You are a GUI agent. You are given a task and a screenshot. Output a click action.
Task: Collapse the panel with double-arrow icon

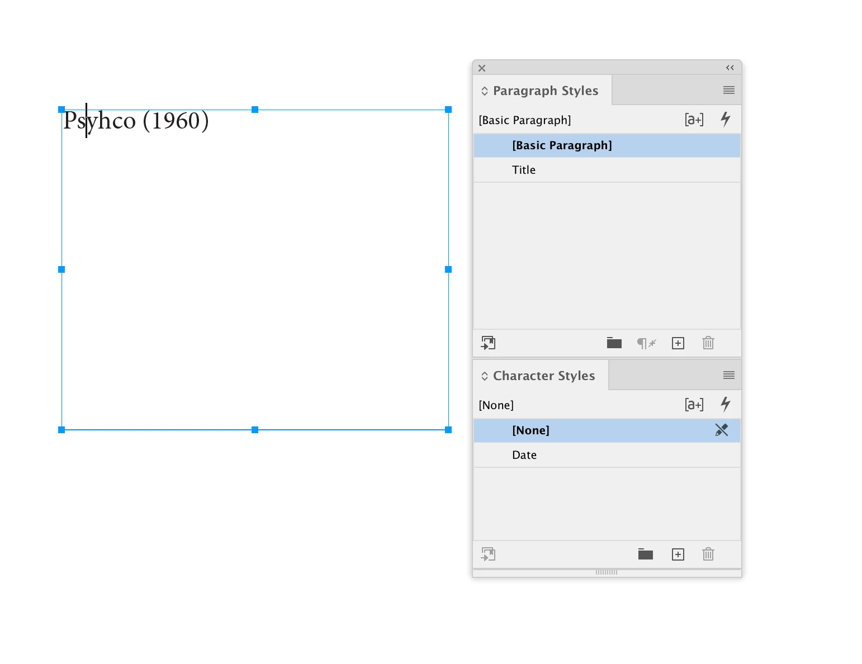[x=730, y=68]
